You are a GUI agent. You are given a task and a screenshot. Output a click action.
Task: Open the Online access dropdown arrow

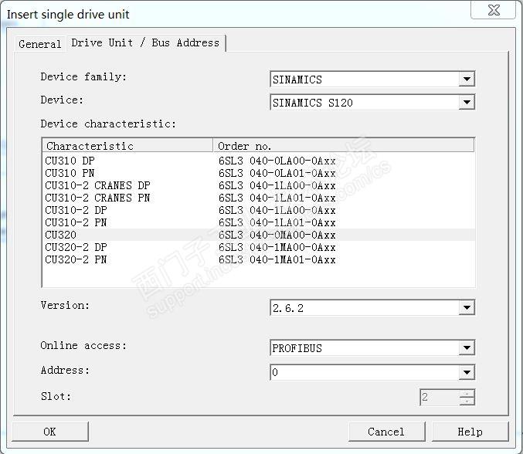pos(467,348)
